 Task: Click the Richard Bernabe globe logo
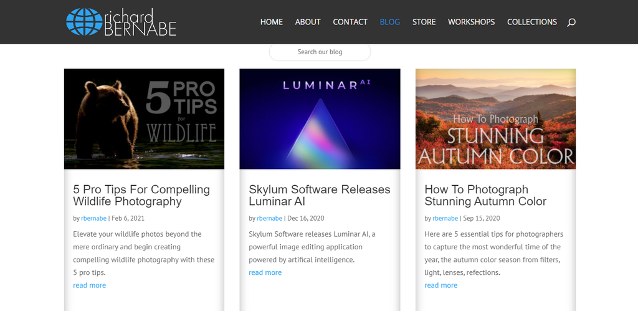pyautogui.click(x=83, y=22)
